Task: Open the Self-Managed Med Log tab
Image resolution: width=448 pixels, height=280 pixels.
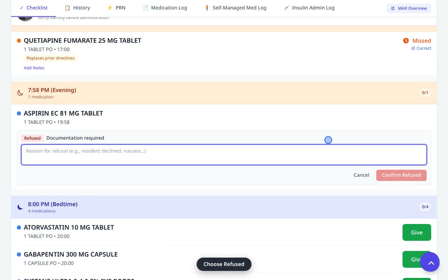Action: pyautogui.click(x=236, y=8)
